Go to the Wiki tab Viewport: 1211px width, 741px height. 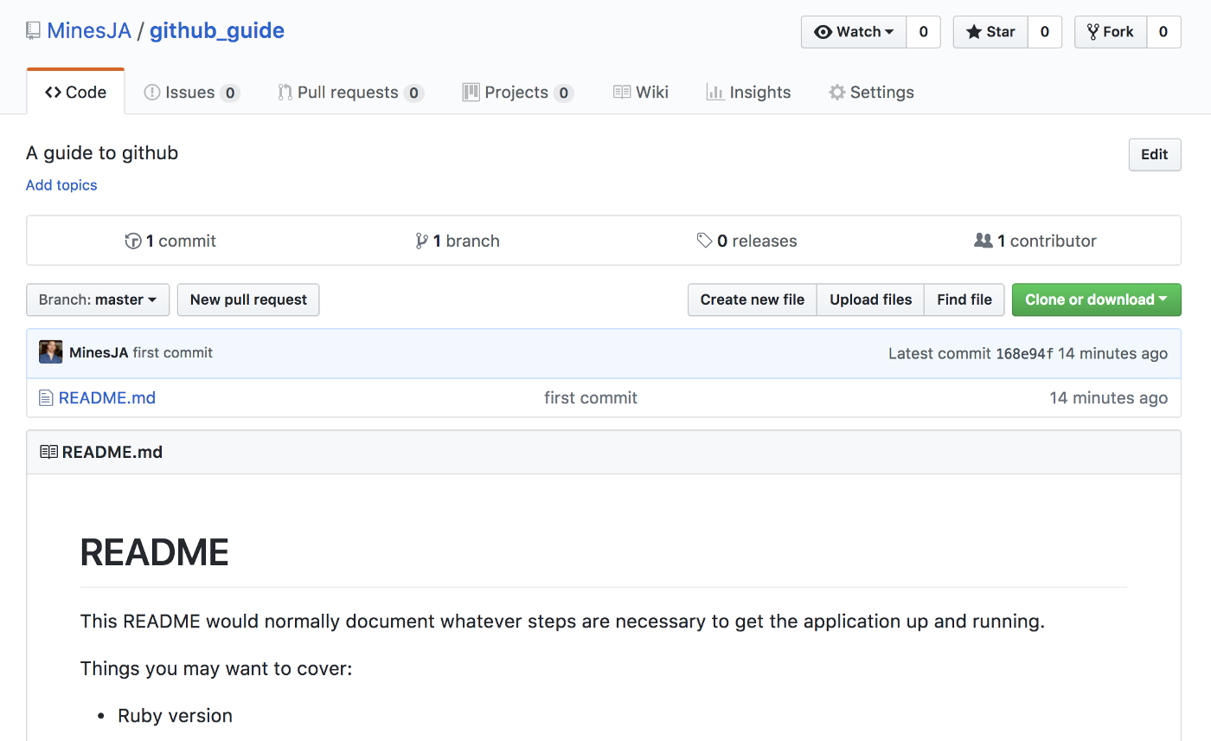pos(640,92)
